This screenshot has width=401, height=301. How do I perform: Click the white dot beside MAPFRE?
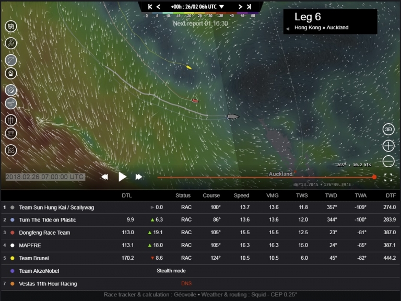13,245
